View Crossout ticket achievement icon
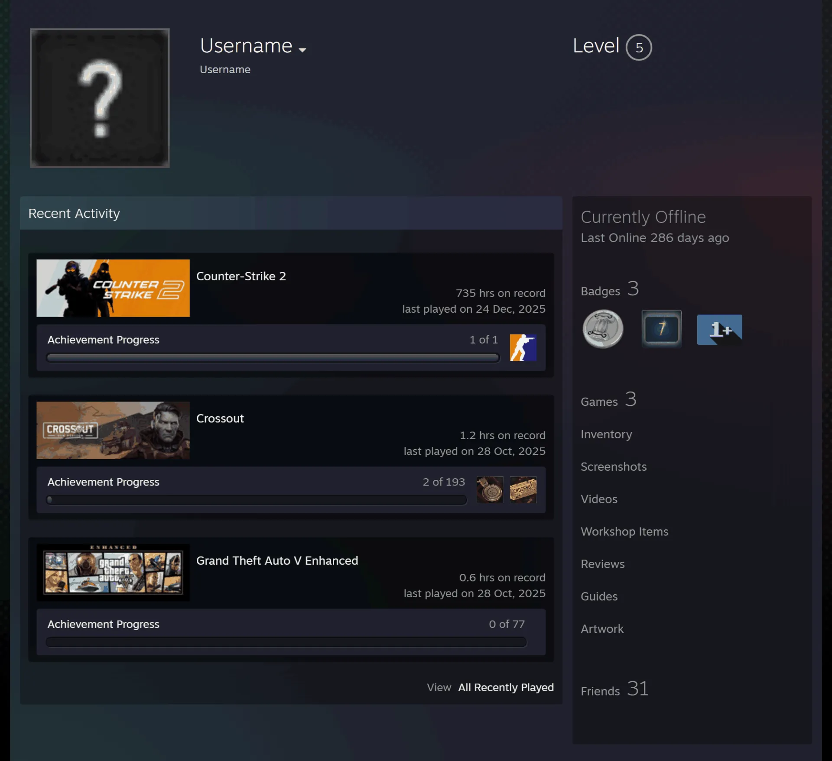The image size is (832, 761). coord(523,489)
